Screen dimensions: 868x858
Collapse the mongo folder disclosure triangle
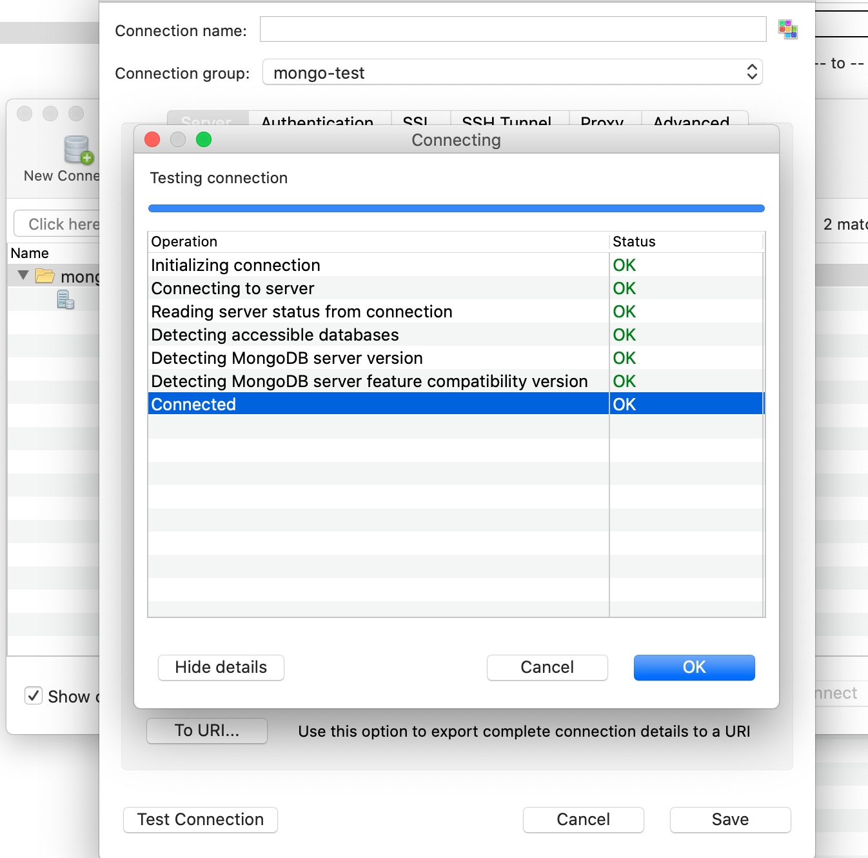coord(23,275)
